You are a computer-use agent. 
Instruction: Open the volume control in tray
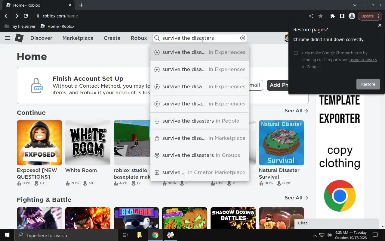point(329,235)
